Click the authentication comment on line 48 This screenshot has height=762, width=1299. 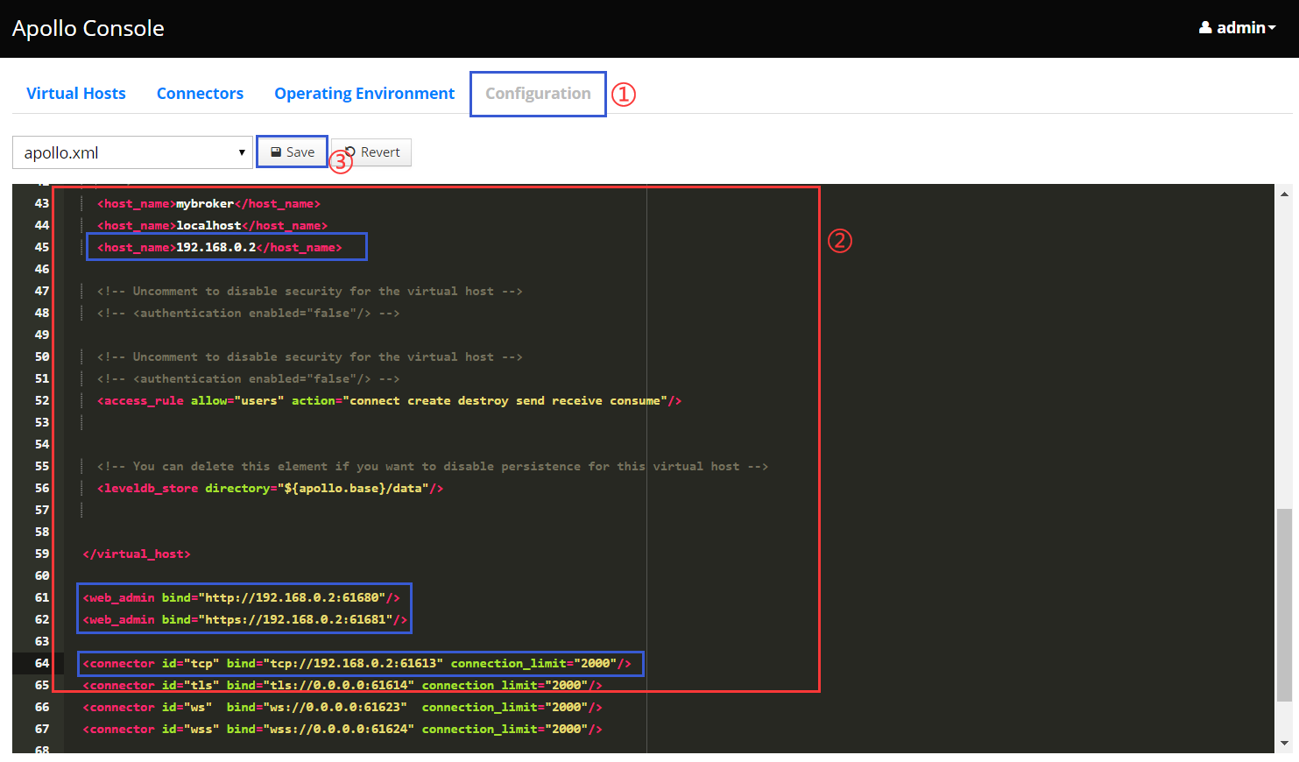point(248,313)
